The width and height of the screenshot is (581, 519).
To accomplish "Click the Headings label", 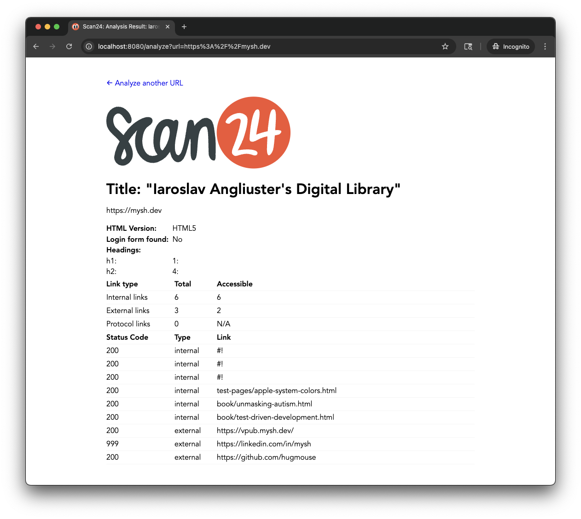I will point(123,250).
